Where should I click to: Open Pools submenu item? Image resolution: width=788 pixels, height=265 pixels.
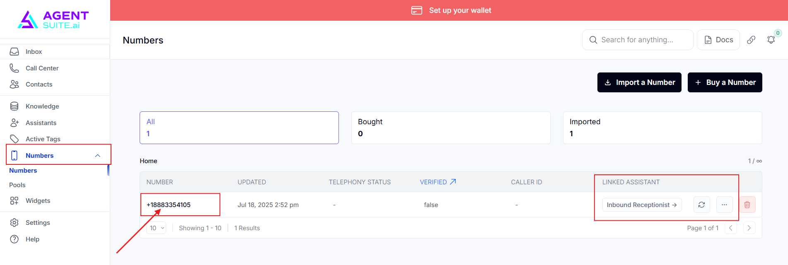tap(17, 185)
